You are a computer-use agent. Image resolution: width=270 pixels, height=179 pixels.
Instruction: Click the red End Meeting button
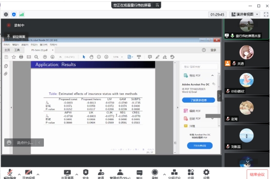[x=257, y=174]
